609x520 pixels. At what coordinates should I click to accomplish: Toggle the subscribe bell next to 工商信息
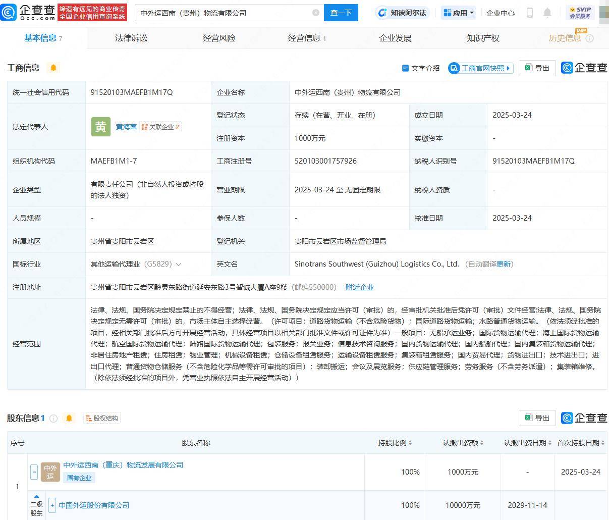pos(53,67)
